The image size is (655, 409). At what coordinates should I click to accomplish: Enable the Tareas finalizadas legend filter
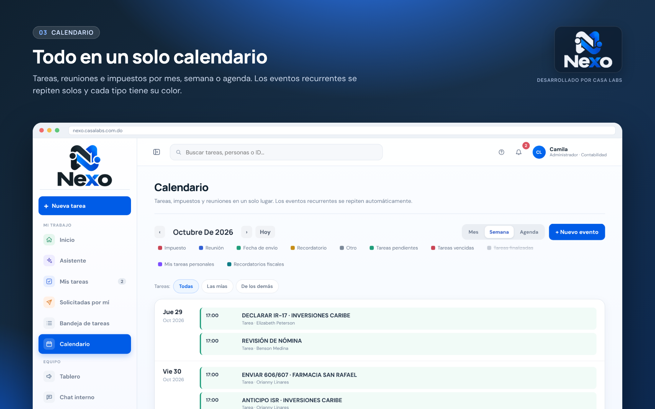click(x=510, y=248)
